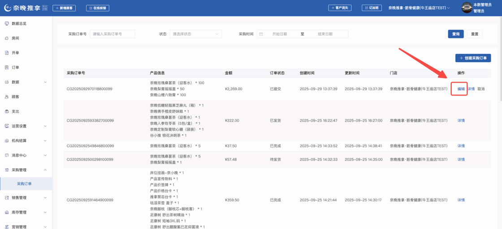Open 详情 for order CG2025092549846800099
The width and height of the screenshot is (502, 229).
click(461, 146)
